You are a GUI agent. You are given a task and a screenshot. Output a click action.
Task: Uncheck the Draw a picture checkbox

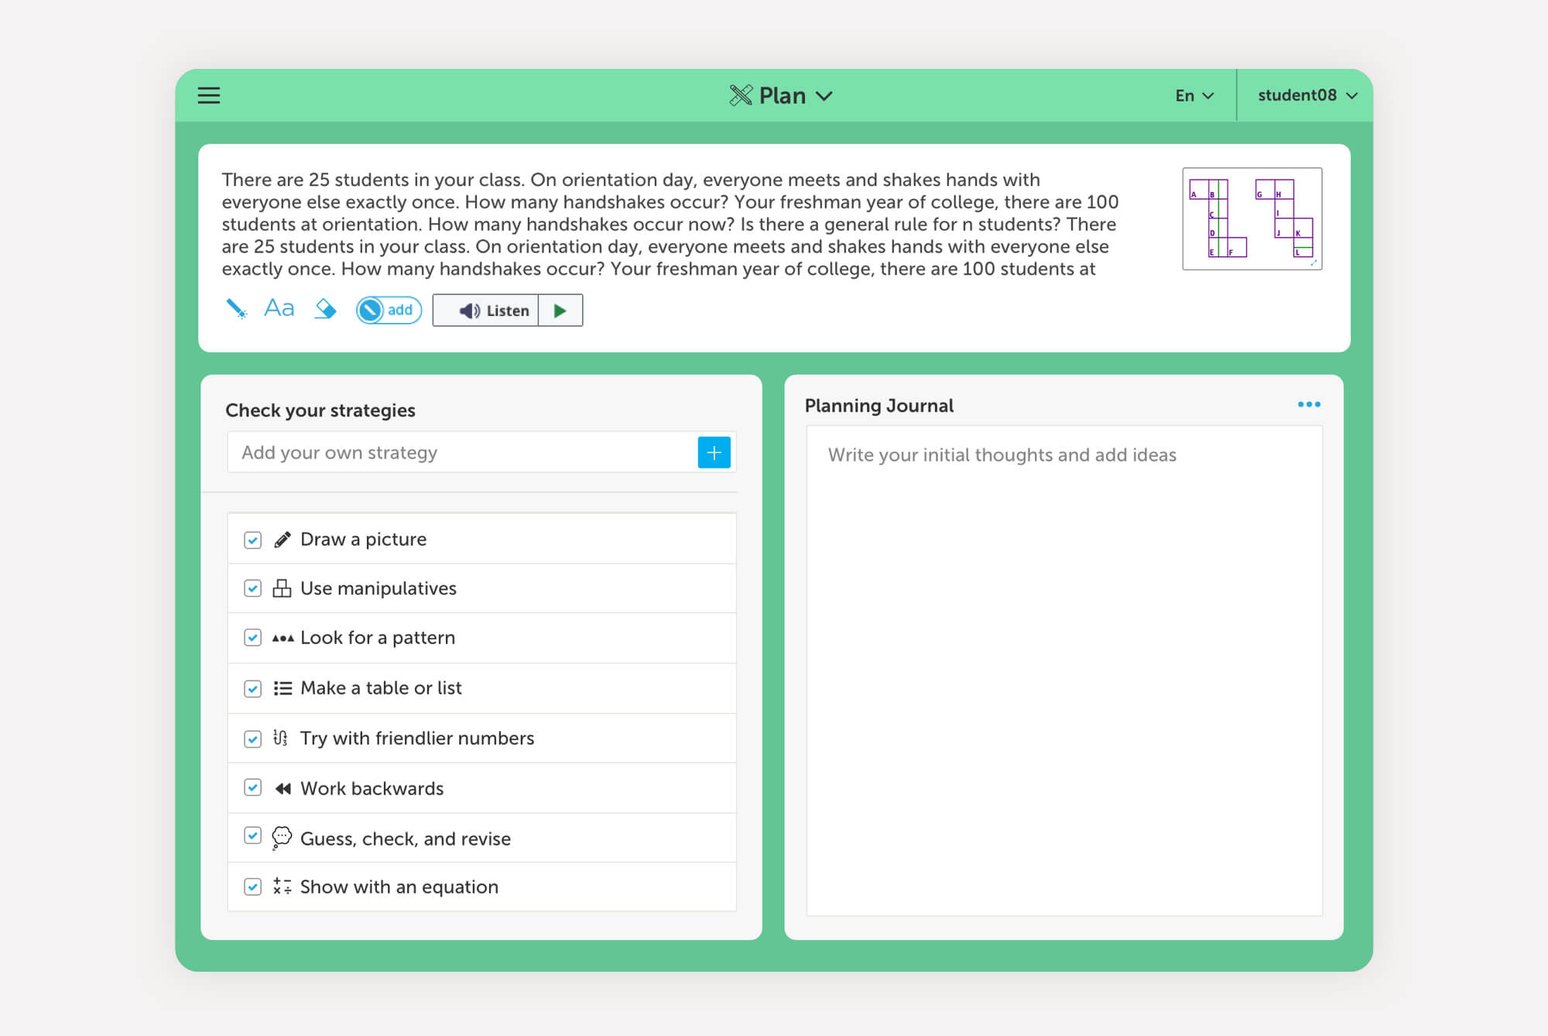click(252, 540)
